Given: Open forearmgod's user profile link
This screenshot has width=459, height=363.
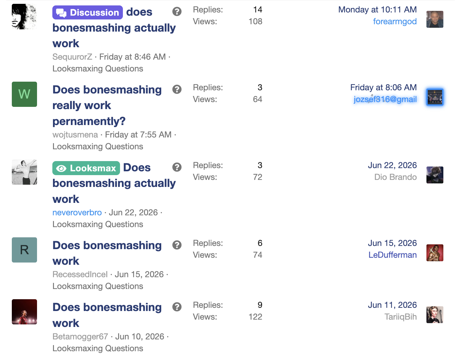Looking at the screenshot, I should pos(395,21).
